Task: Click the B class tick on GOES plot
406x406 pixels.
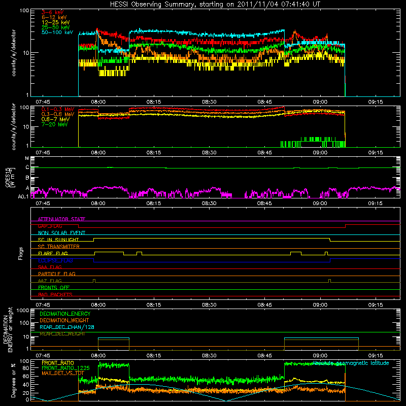Action: click(x=27, y=178)
